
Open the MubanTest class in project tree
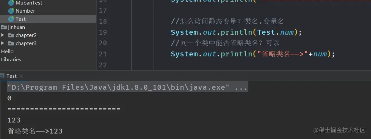(x=29, y=3)
